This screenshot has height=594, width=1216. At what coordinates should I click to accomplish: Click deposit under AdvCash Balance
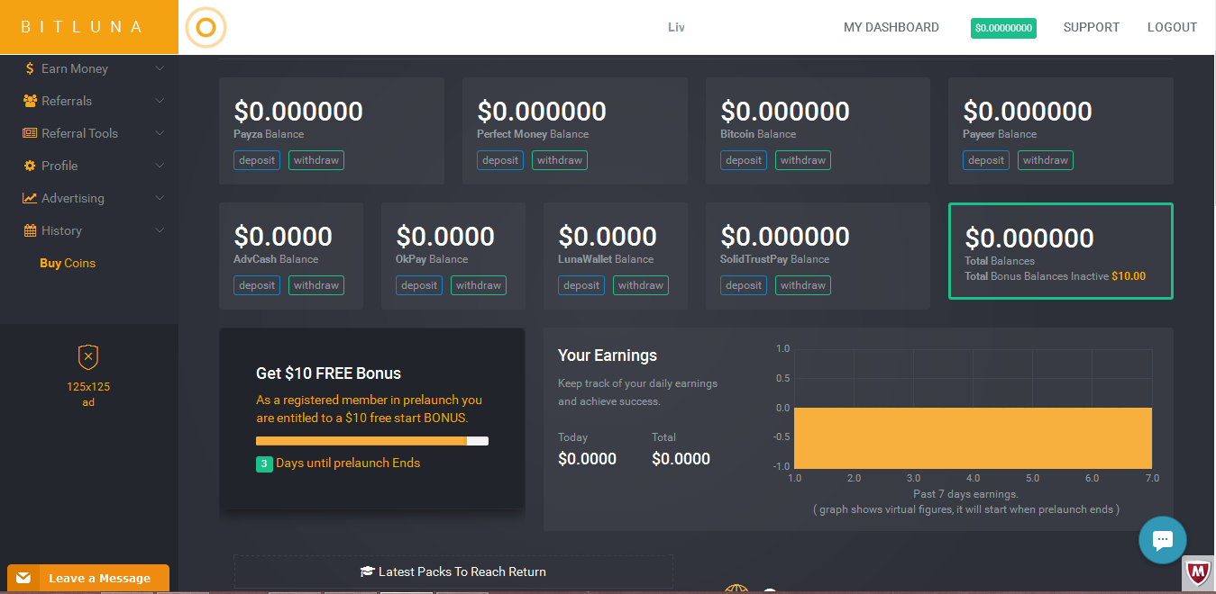pyautogui.click(x=257, y=285)
